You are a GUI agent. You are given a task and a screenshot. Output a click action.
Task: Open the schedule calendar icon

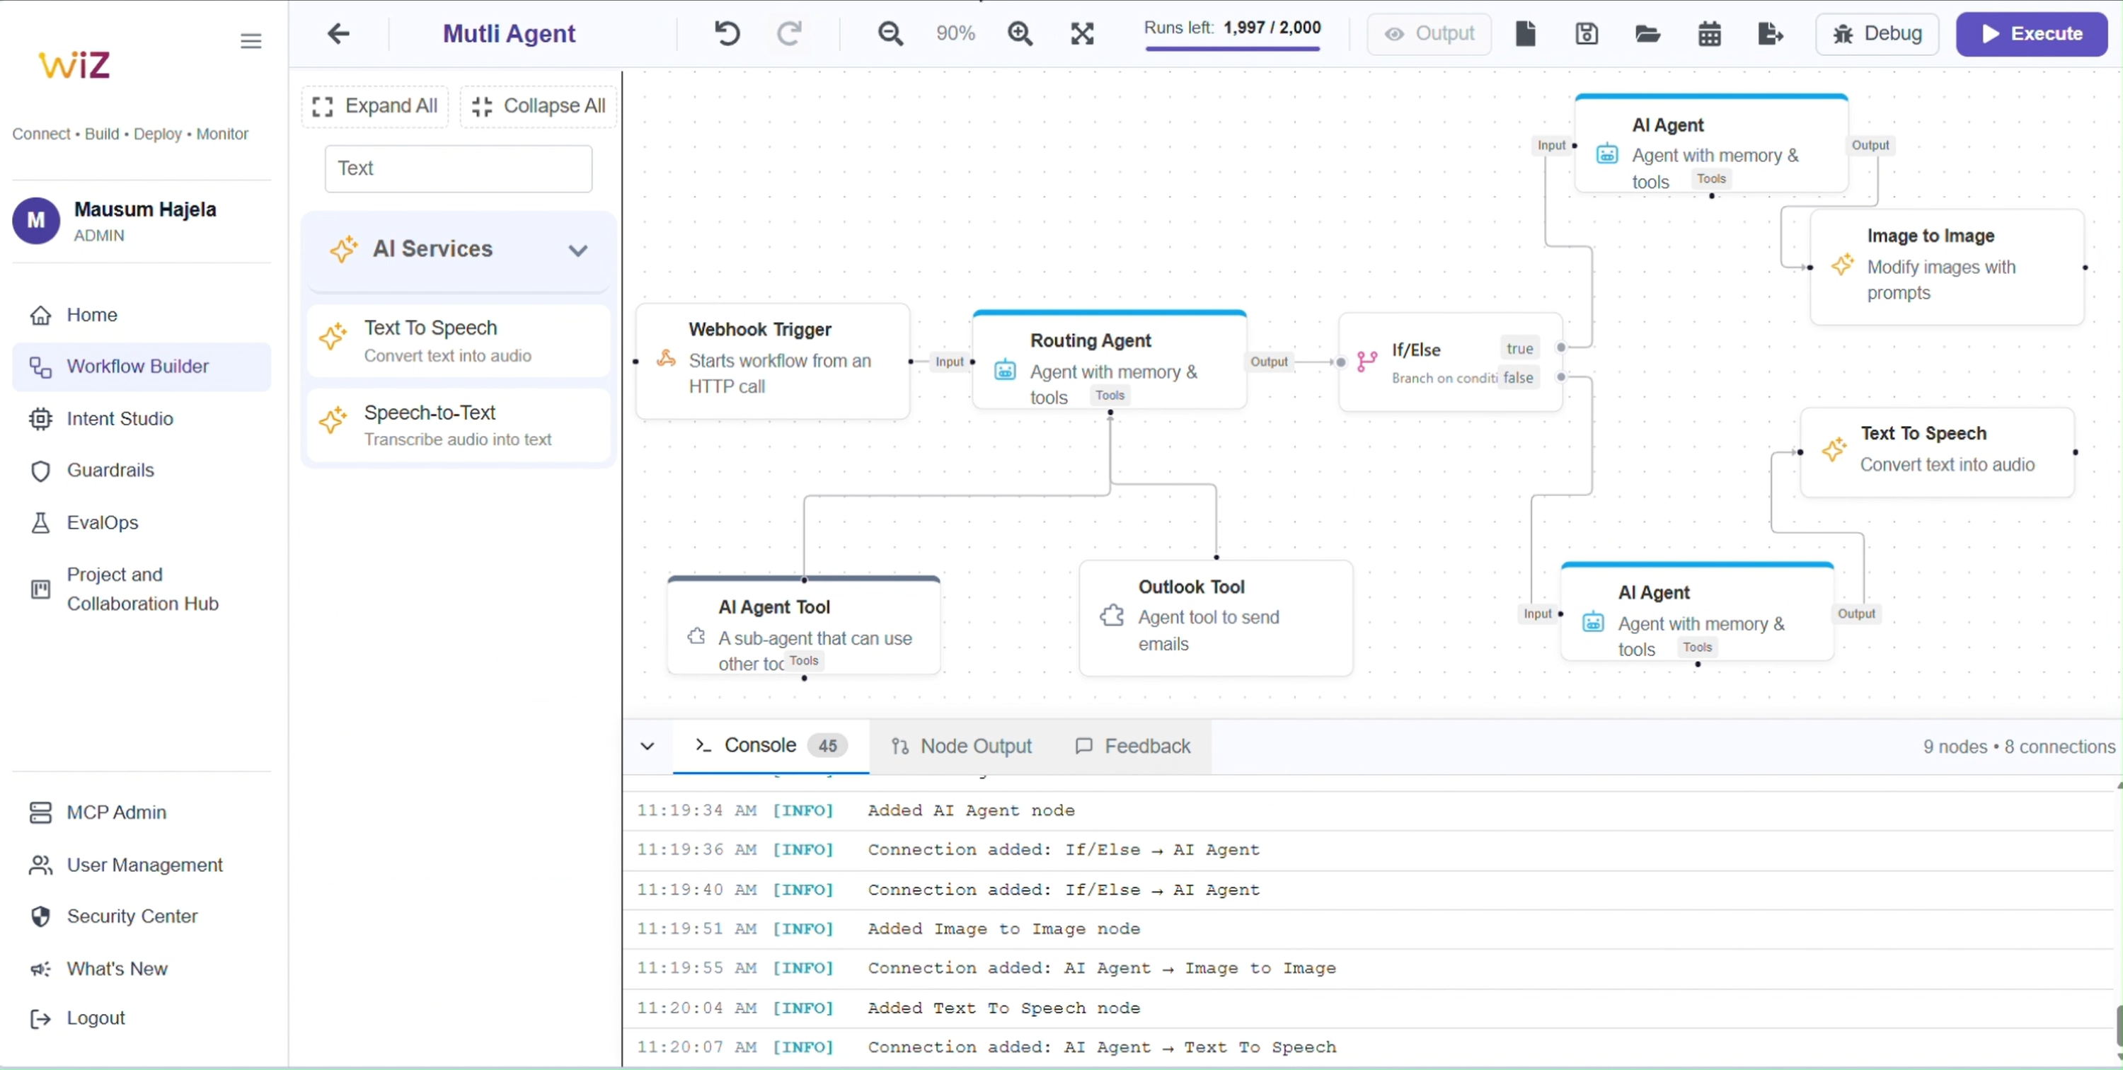click(1708, 34)
